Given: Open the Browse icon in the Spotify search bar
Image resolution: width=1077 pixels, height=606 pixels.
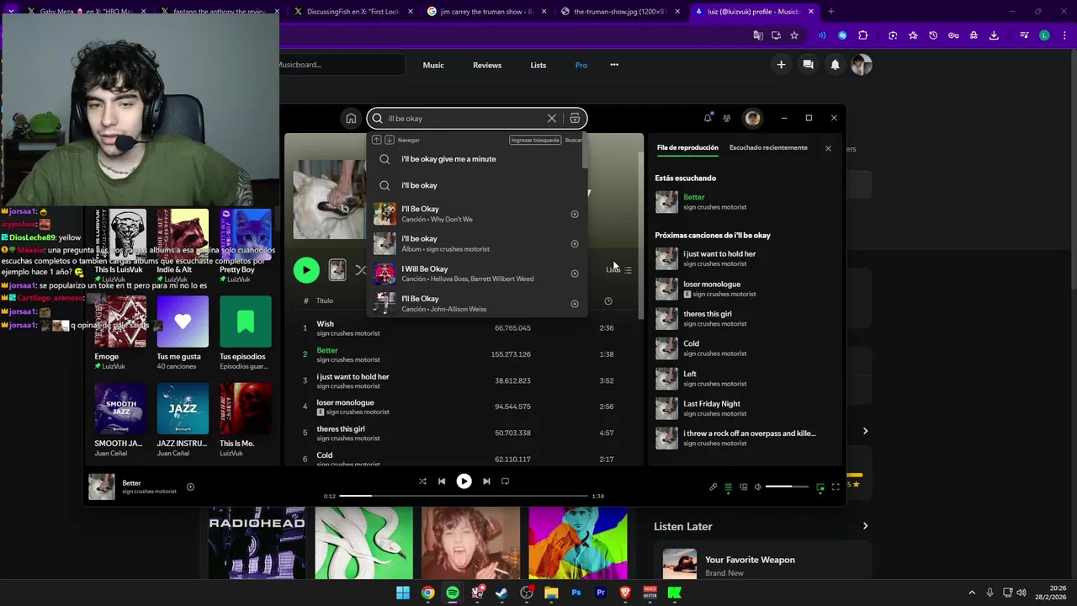Looking at the screenshot, I should tap(575, 119).
